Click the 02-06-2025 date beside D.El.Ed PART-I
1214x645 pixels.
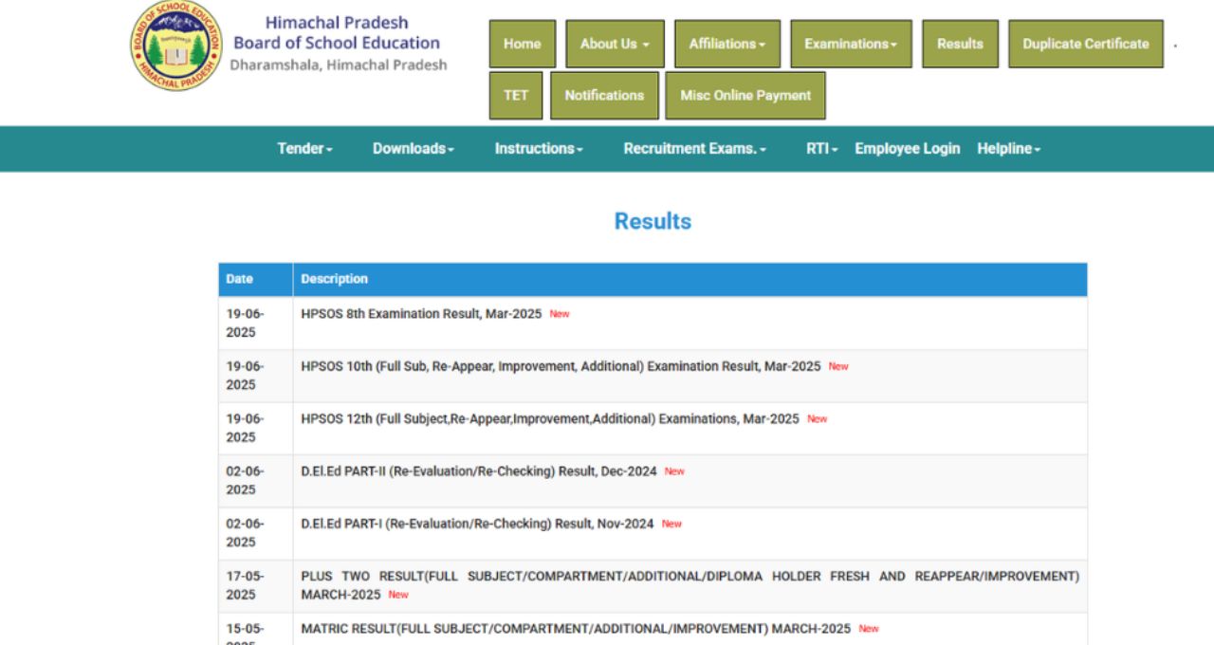pyautogui.click(x=245, y=532)
